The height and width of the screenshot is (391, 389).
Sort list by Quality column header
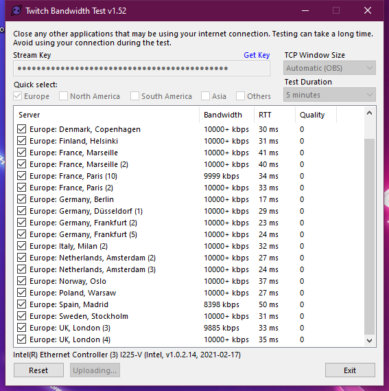316,115
